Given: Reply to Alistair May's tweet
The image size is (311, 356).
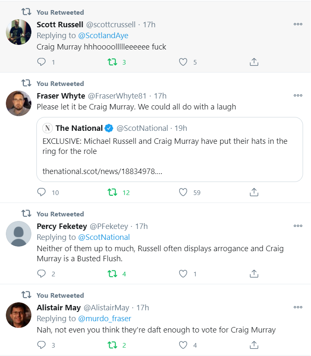Looking at the screenshot, I should tap(41, 345).
